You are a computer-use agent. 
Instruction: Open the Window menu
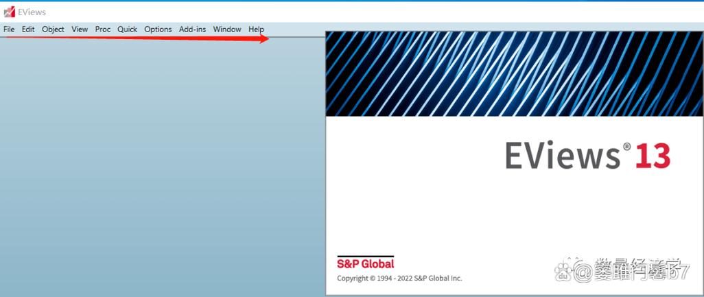(227, 29)
